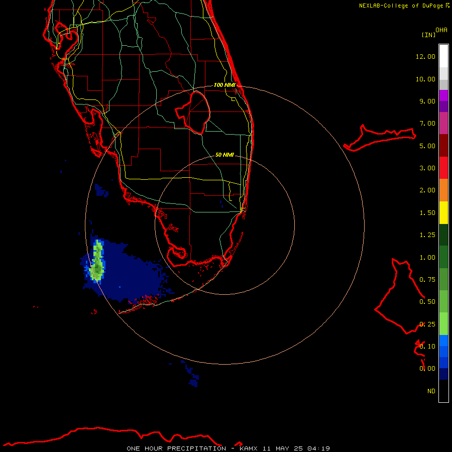Click the pink legend swatch near 7.00
Viewport: 452px width, 452px height.
point(443,123)
